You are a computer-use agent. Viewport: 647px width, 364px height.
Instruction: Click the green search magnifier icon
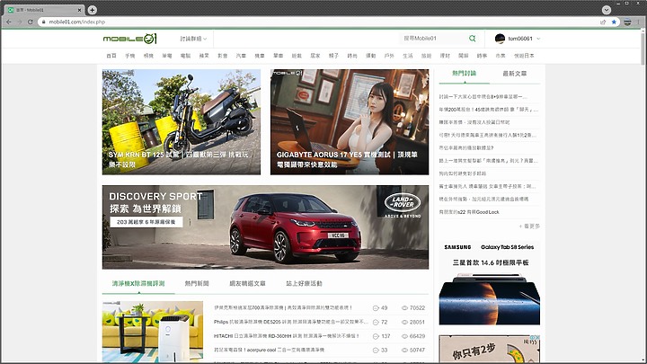tap(472, 39)
